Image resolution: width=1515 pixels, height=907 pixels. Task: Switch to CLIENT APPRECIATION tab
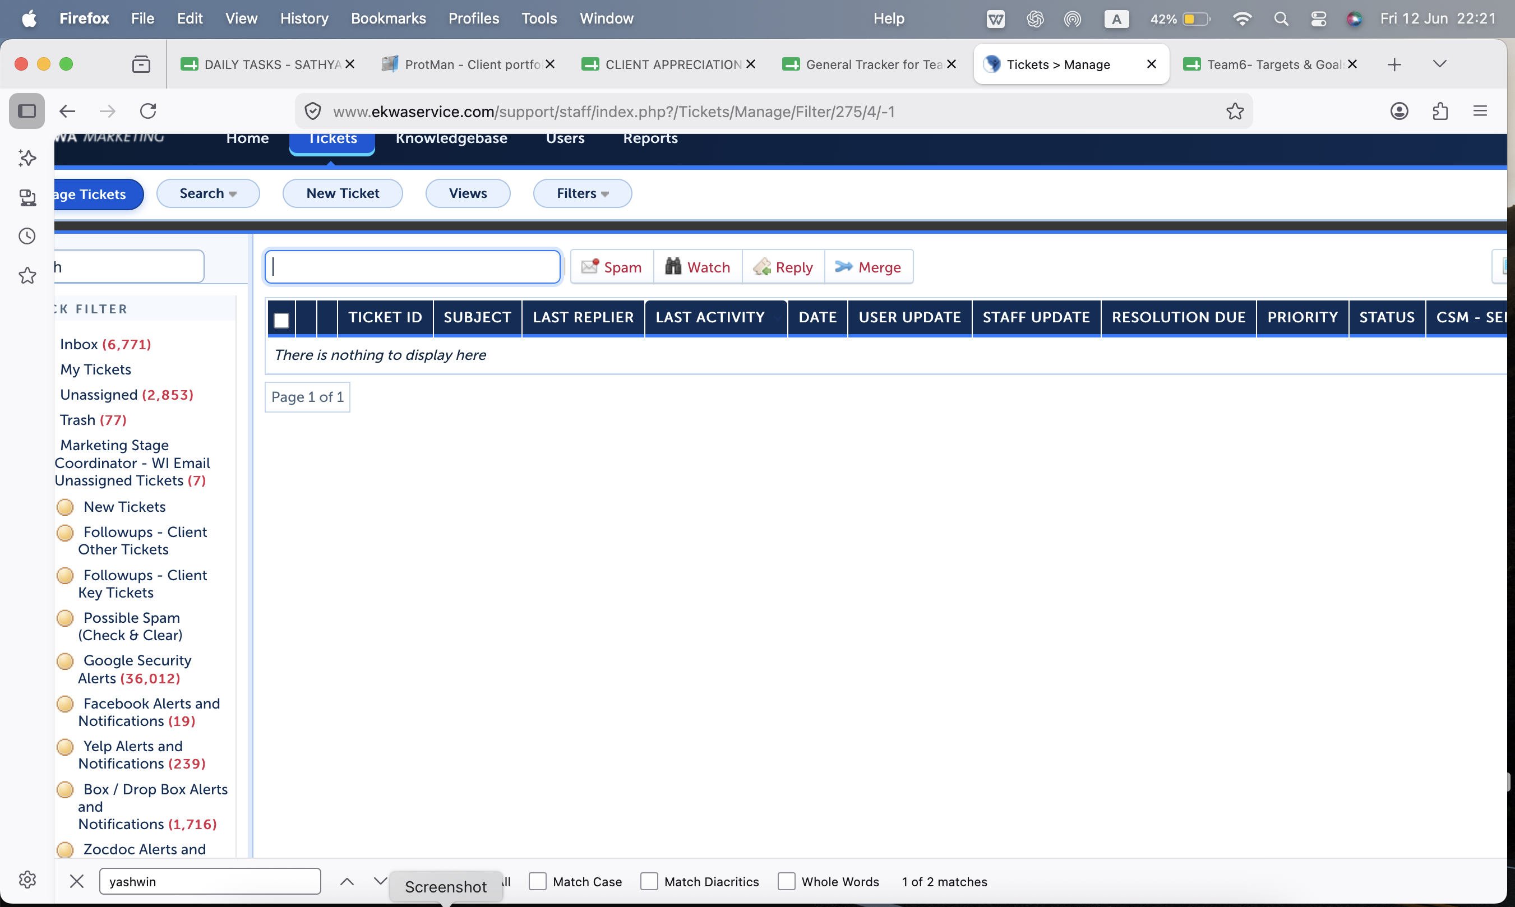pyautogui.click(x=668, y=64)
